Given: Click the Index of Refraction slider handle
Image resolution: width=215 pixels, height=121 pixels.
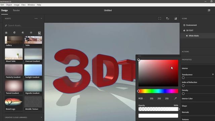Looking at the screenshot, I should click(183, 86).
